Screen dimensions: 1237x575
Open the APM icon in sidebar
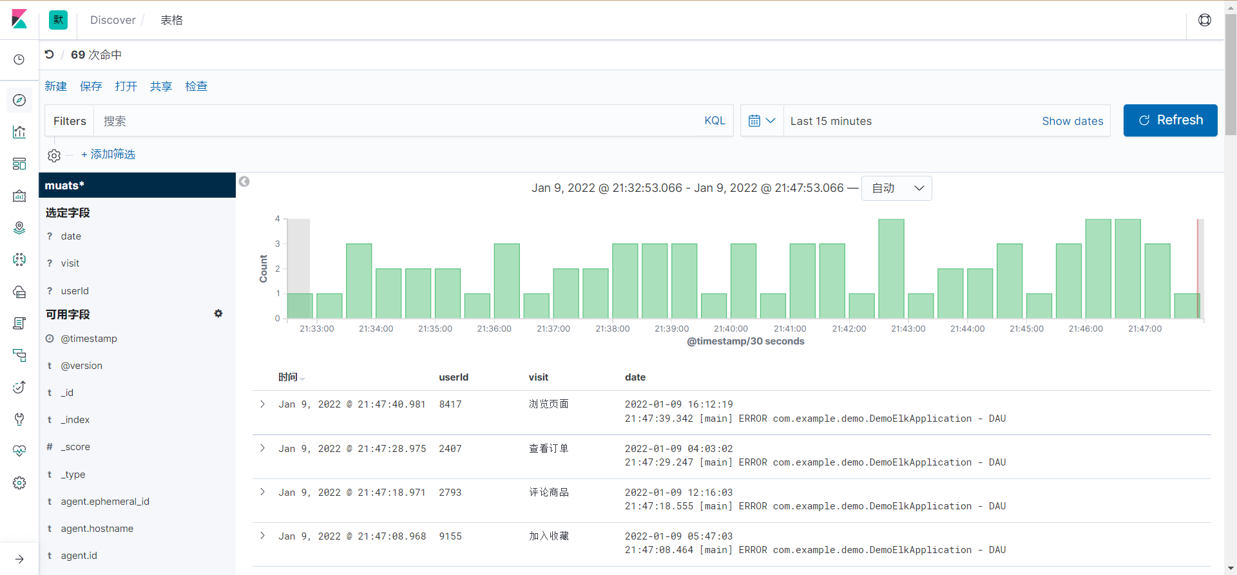(19, 355)
